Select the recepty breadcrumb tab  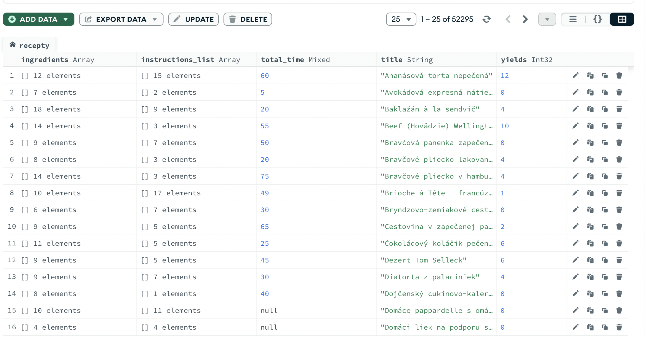tap(29, 45)
